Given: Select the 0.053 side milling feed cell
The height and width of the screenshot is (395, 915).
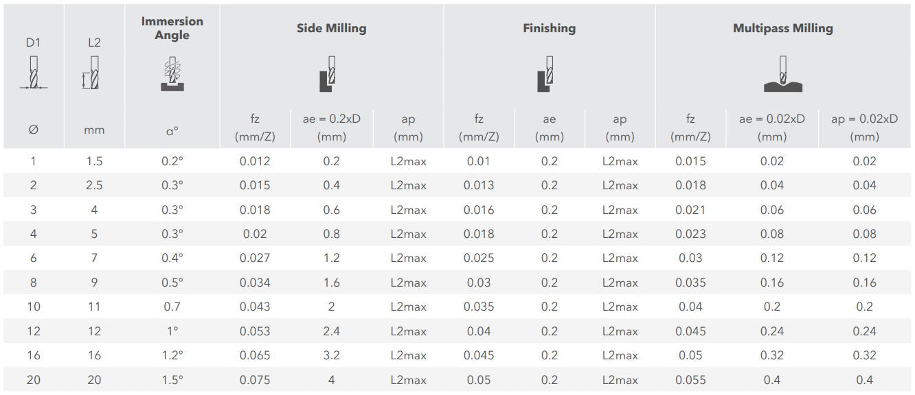Looking at the screenshot, I should [255, 331].
